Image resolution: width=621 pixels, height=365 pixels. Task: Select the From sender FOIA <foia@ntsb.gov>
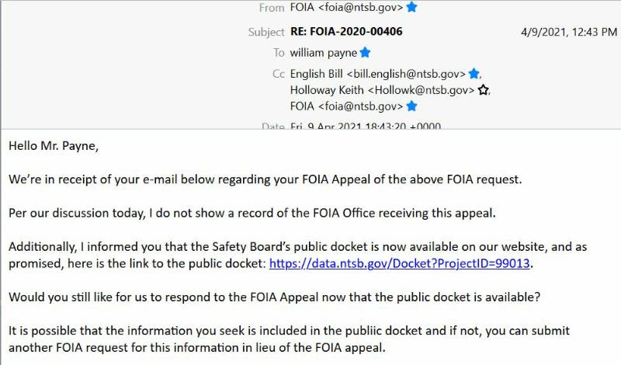click(346, 7)
